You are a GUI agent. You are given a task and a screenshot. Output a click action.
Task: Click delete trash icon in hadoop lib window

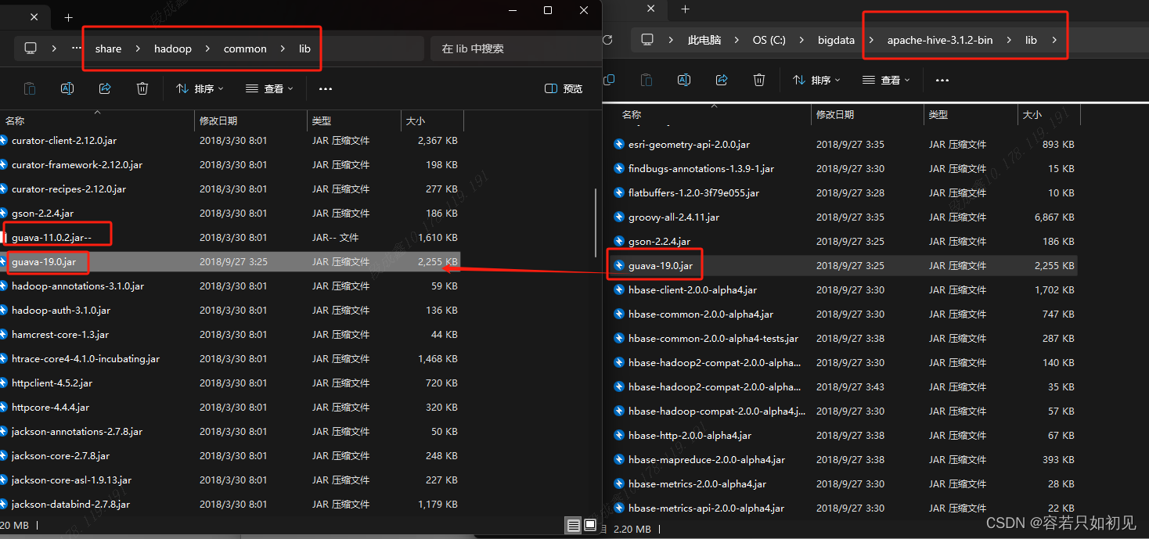tap(142, 88)
